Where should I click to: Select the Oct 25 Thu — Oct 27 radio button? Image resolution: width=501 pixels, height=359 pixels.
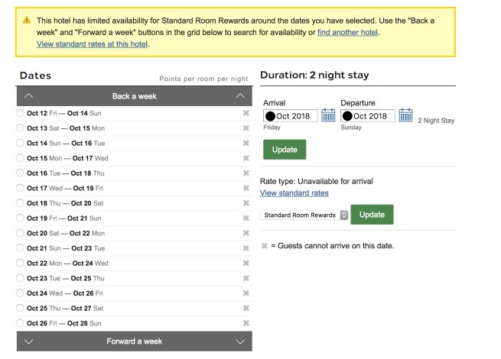point(20,308)
